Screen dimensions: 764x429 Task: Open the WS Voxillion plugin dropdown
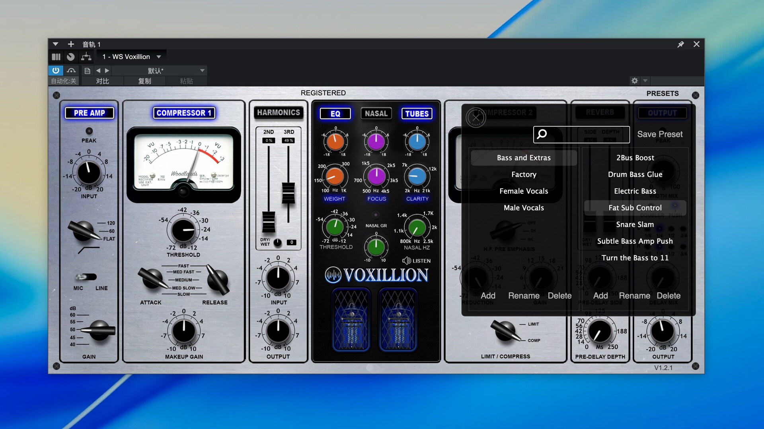159,57
